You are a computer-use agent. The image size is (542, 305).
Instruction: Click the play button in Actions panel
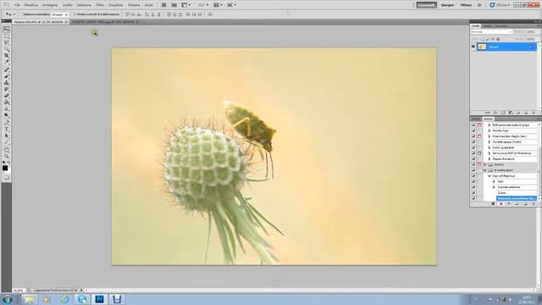click(x=509, y=204)
